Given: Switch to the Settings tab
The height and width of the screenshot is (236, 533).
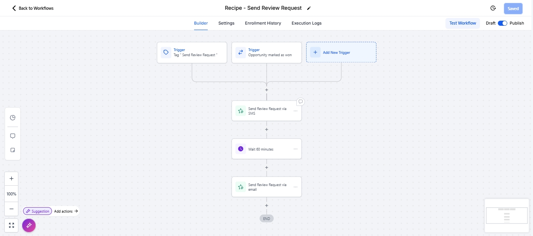Looking at the screenshot, I should tap(226, 23).
